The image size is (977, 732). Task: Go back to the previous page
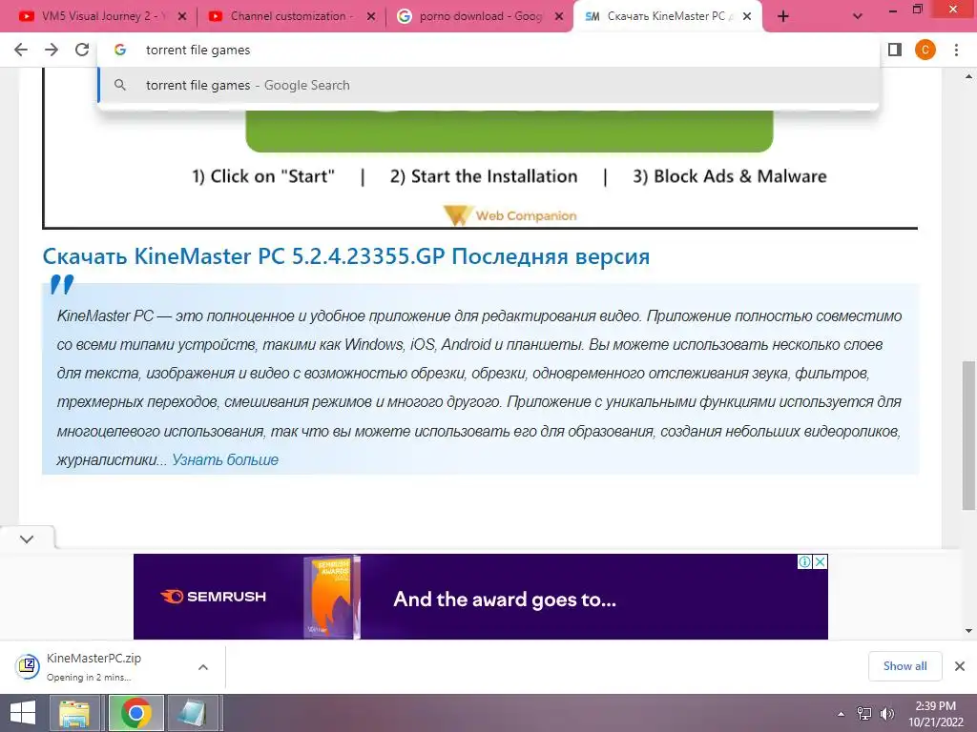21,50
